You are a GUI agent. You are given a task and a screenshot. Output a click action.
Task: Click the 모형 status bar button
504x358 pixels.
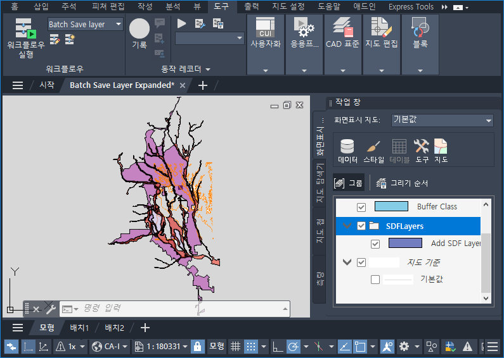tap(217, 347)
